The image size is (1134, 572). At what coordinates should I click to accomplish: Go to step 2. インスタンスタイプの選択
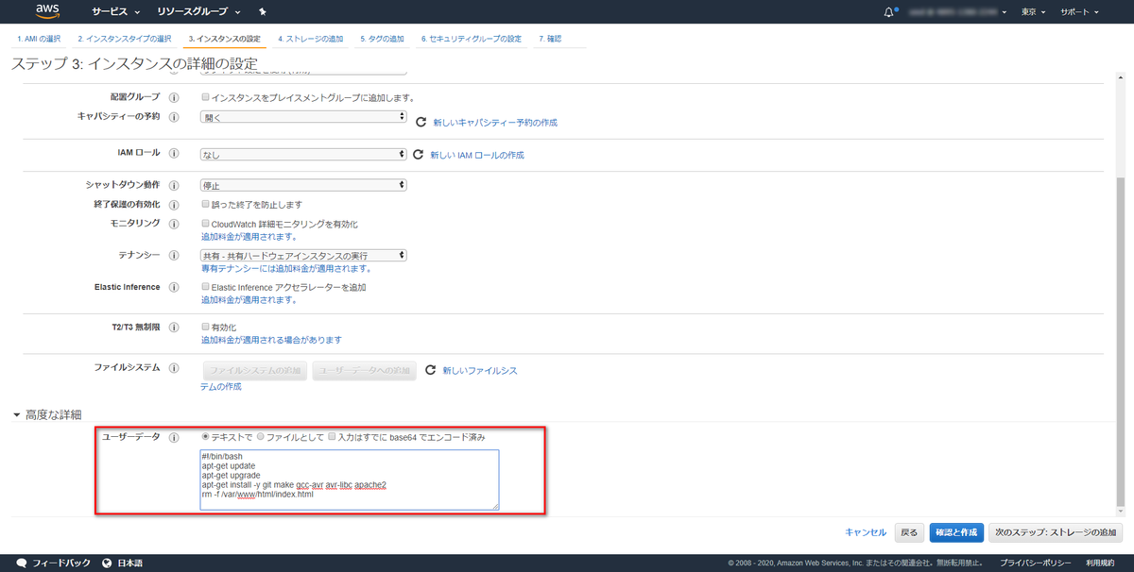125,39
